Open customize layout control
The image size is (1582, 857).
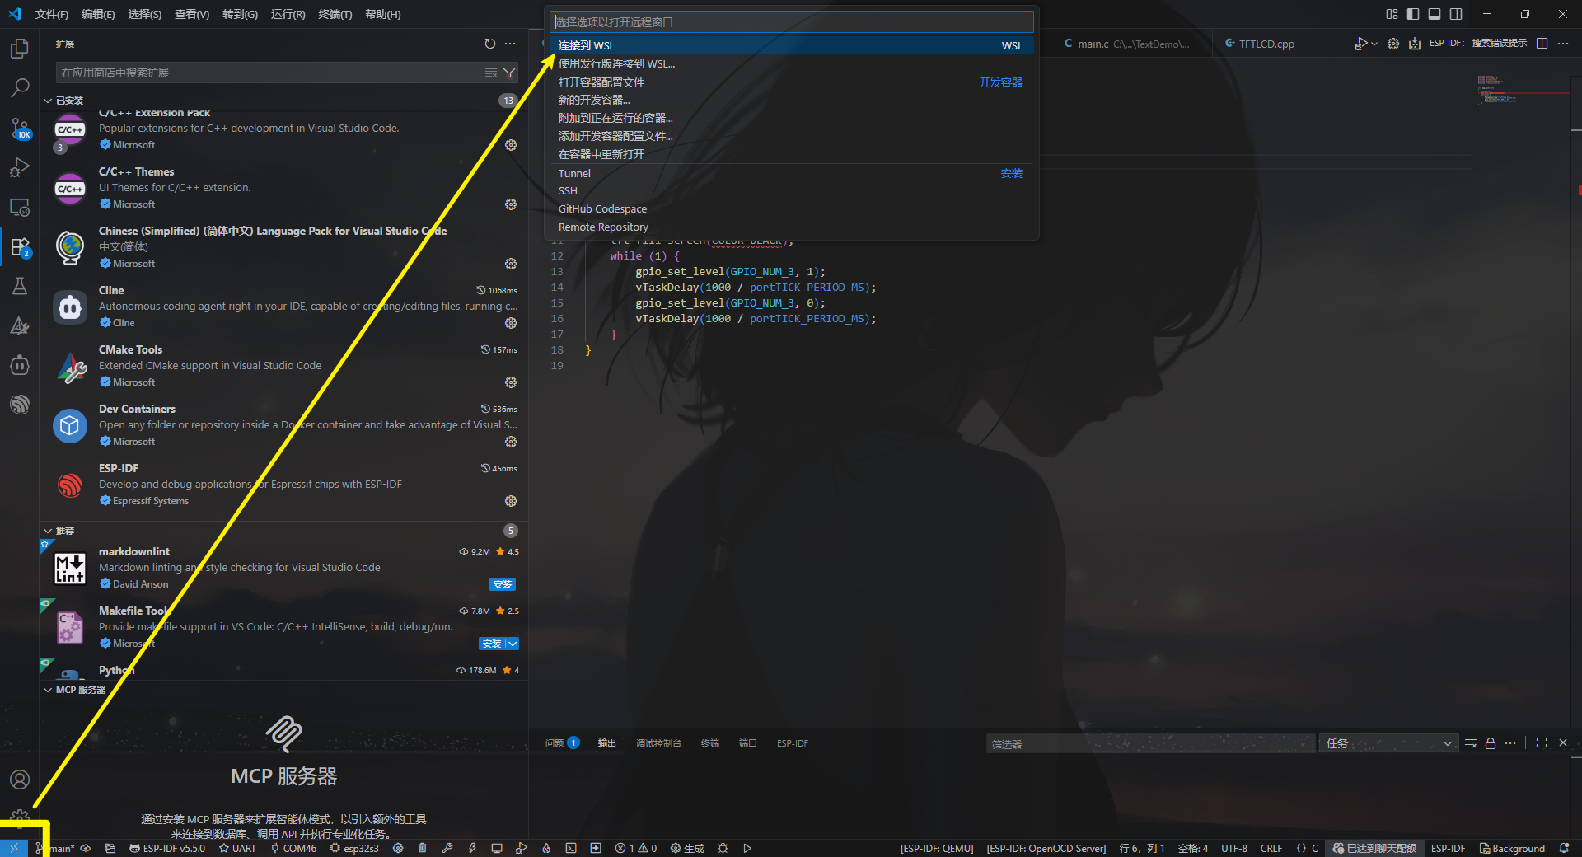pyautogui.click(x=1392, y=14)
